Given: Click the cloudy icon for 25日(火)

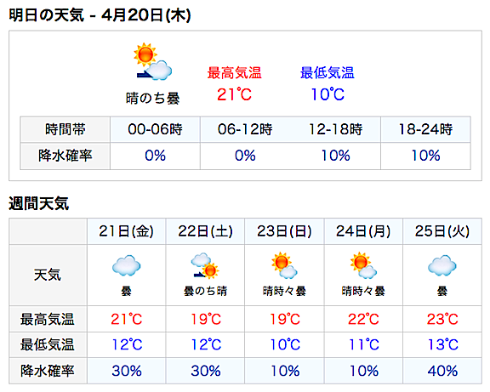Looking at the screenshot, I should tap(442, 266).
